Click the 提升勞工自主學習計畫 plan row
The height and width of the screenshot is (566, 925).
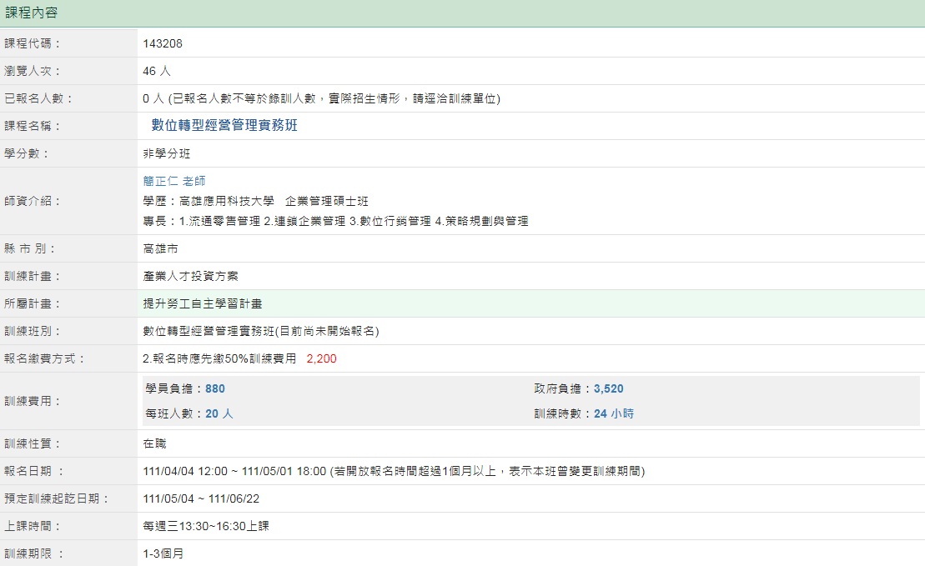(204, 303)
